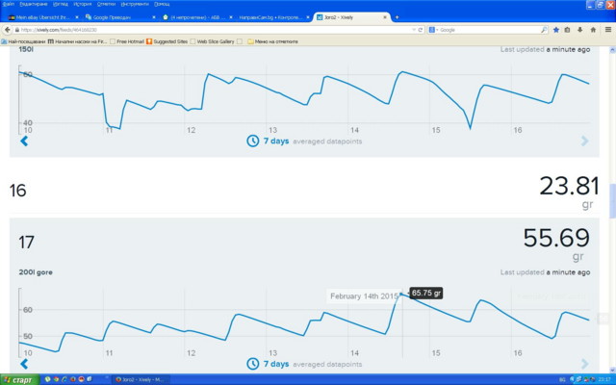Click the right arrow under the 150l graph
The image size is (616, 385).
(x=584, y=141)
